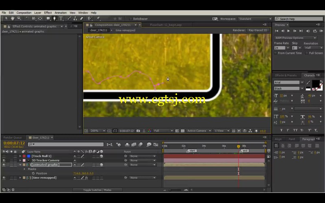
Task: Open the Full resolution dropdown in viewer
Action: [x=163, y=131]
